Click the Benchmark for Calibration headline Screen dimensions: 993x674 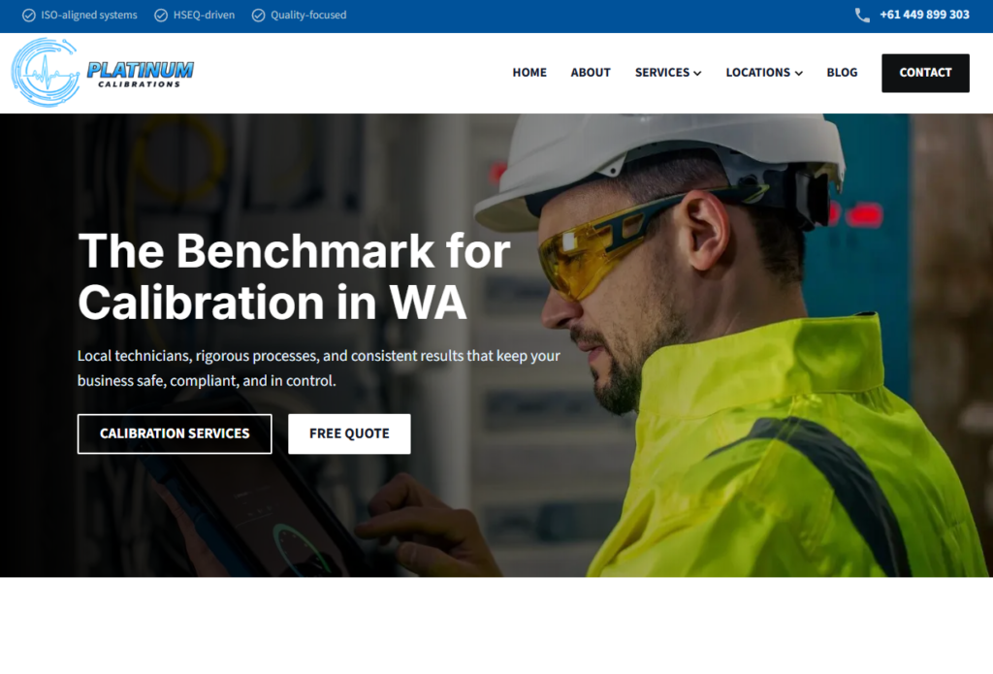(294, 276)
